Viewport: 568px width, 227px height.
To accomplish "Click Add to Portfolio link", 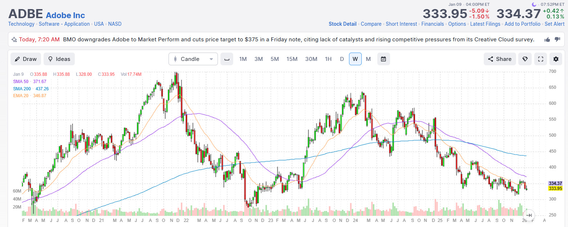I will pos(523,24).
